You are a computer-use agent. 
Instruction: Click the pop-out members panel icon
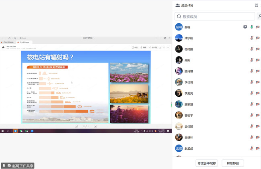[x=257, y=5]
